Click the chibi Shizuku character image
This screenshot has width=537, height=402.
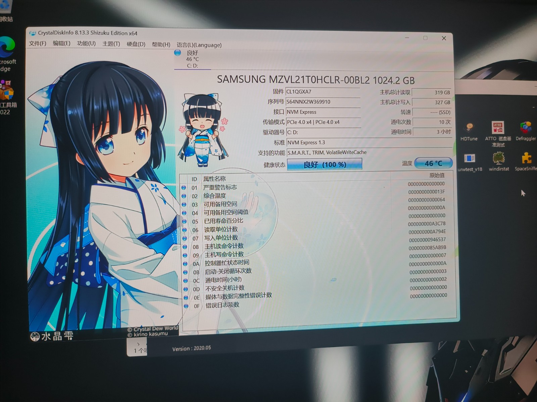click(x=203, y=130)
